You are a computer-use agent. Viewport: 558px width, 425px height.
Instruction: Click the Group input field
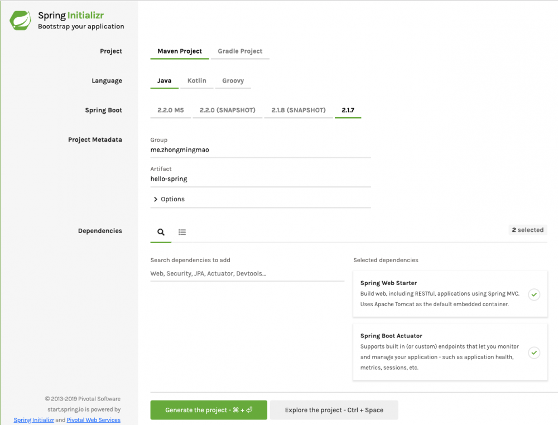(260, 150)
